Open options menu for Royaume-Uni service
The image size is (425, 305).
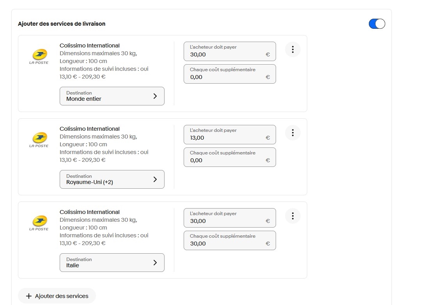(292, 133)
